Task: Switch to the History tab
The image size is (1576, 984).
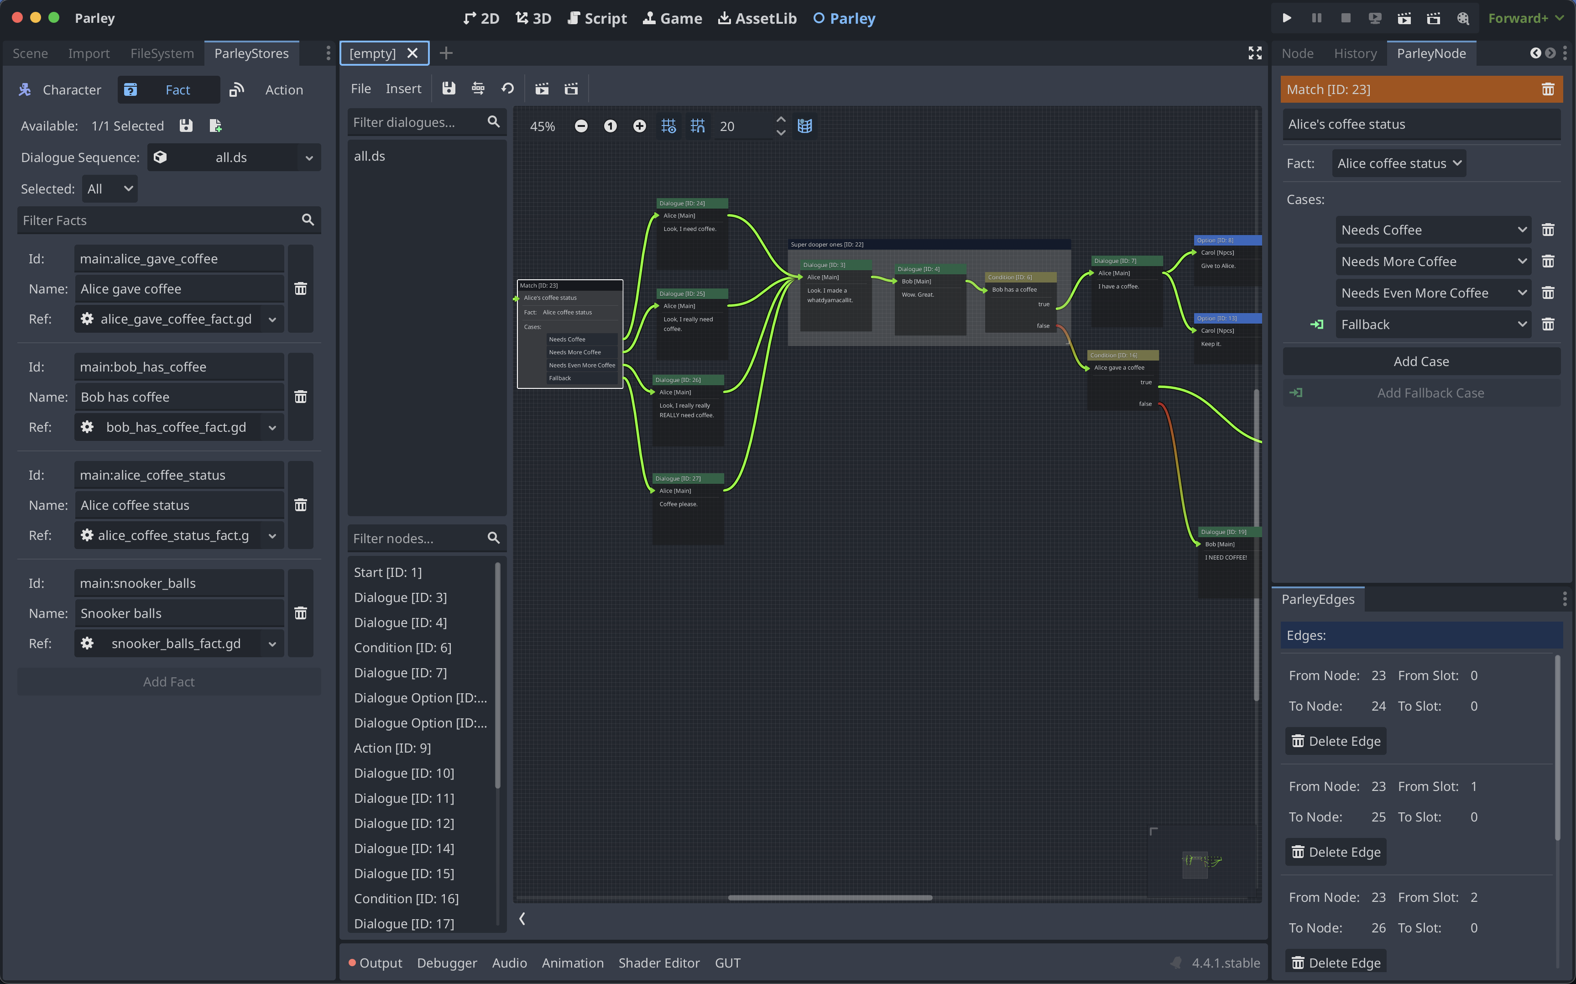Action: point(1355,53)
